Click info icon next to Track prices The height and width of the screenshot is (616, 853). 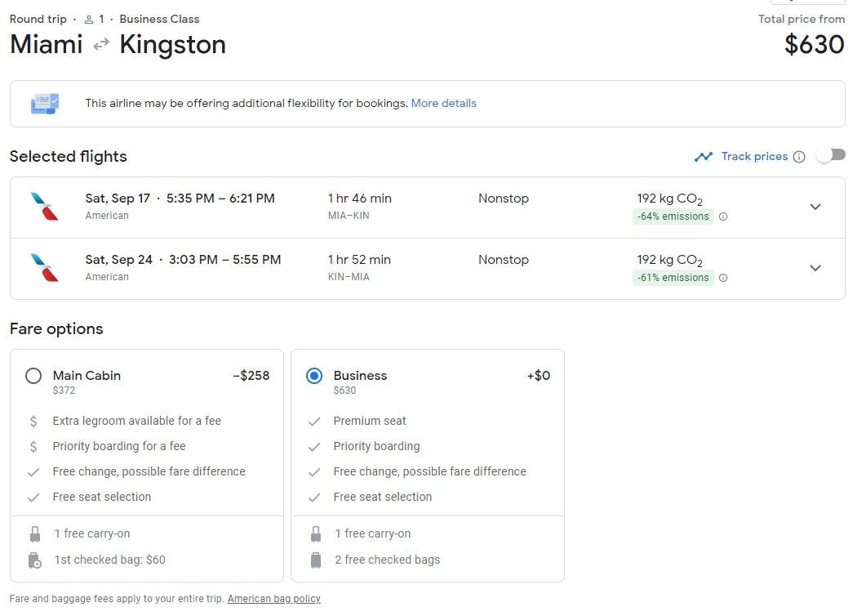click(799, 157)
